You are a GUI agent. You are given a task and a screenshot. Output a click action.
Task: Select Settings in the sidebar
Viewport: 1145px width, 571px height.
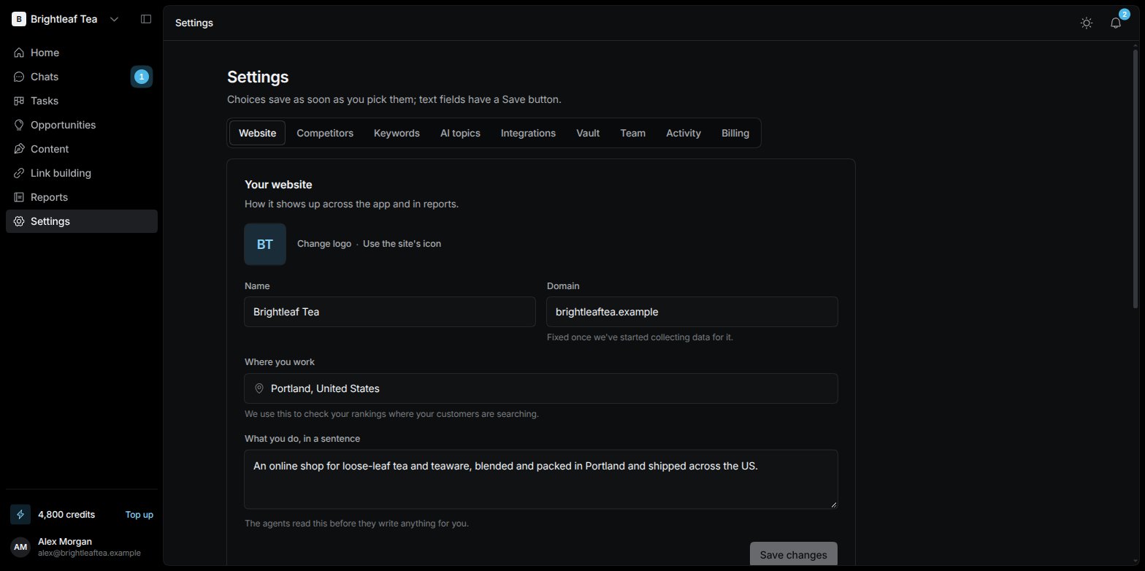click(x=82, y=221)
